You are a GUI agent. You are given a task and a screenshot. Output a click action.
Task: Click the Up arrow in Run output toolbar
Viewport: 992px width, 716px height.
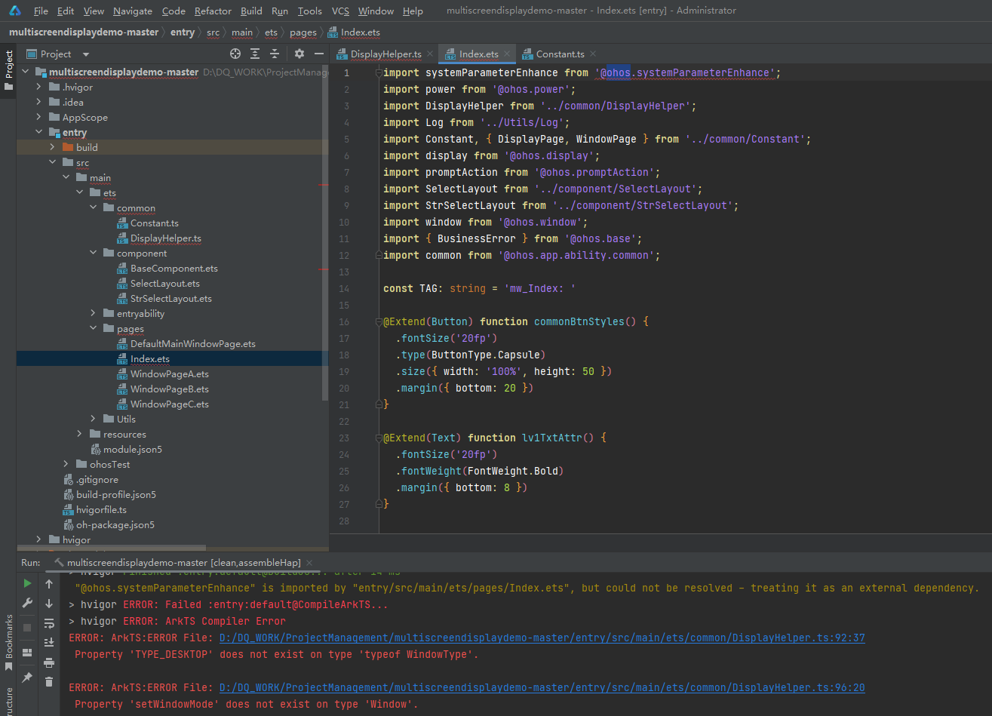coord(49,583)
